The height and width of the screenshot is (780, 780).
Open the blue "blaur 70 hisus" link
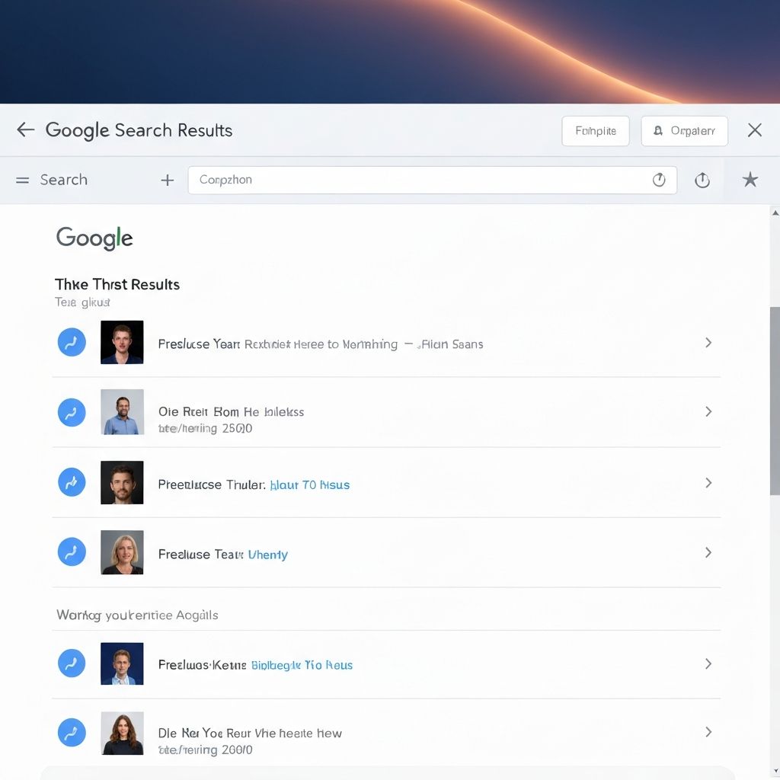point(310,484)
